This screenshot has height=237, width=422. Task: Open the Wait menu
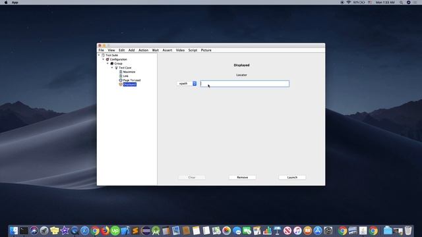pos(156,50)
